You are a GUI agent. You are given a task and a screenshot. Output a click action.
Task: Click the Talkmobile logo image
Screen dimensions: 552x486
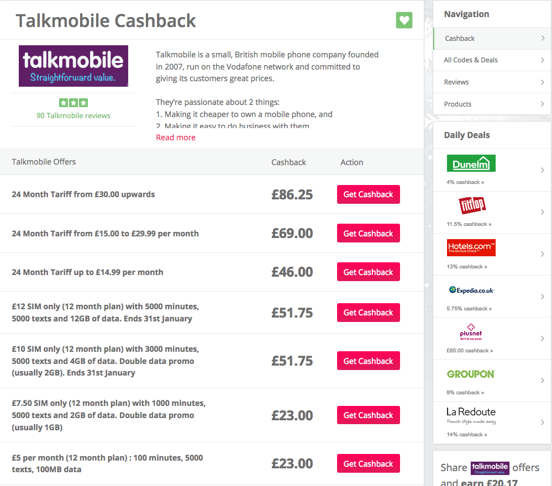(73, 66)
